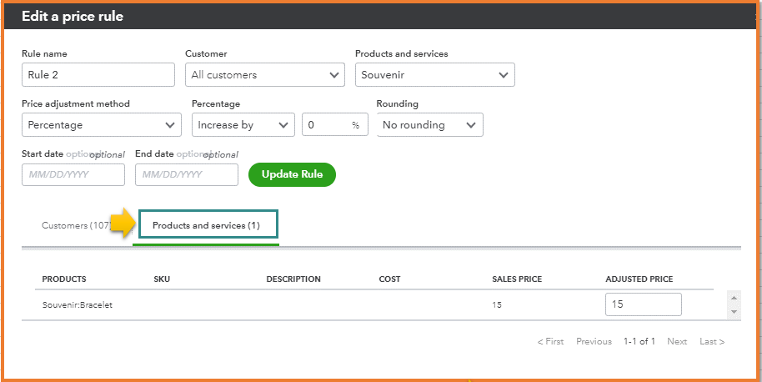Click the Rule name input field
Screen dimensions: 762x382
click(98, 75)
